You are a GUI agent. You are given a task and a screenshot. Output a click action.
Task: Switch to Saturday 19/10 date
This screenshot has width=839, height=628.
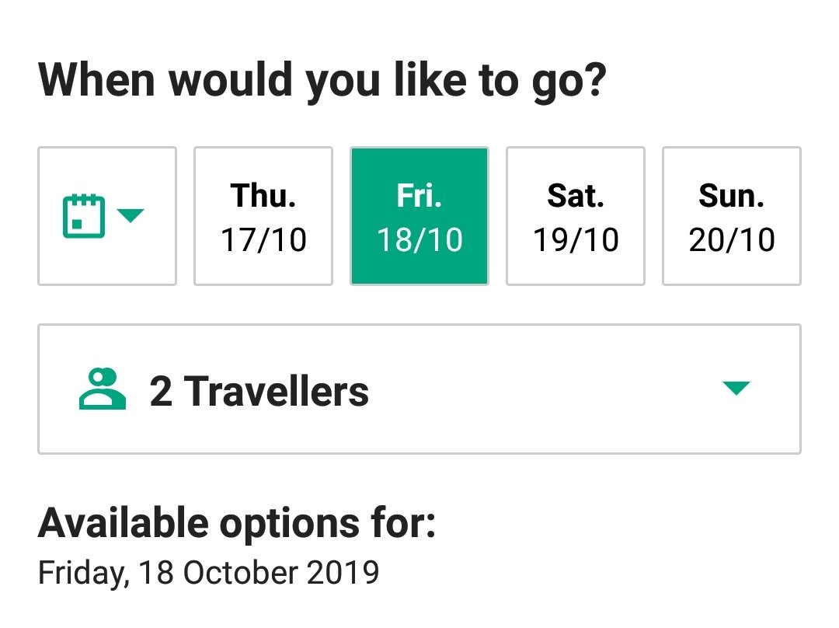pyautogui.click(x=576, y=216)
